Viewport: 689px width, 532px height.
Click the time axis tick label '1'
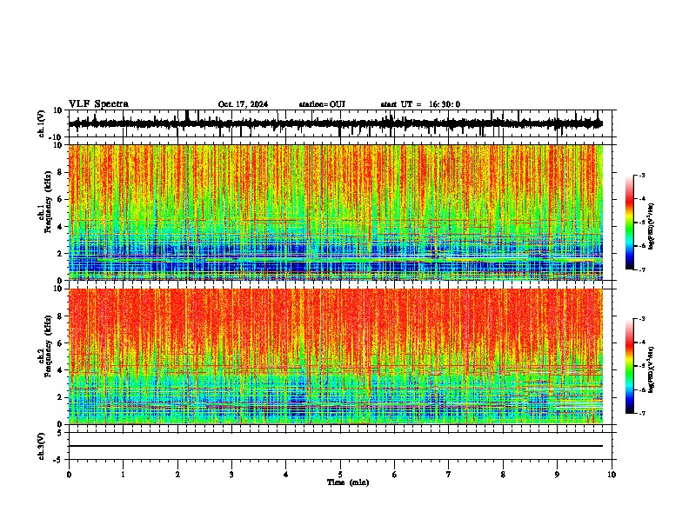pyautogui.click(x=123, y=475)
